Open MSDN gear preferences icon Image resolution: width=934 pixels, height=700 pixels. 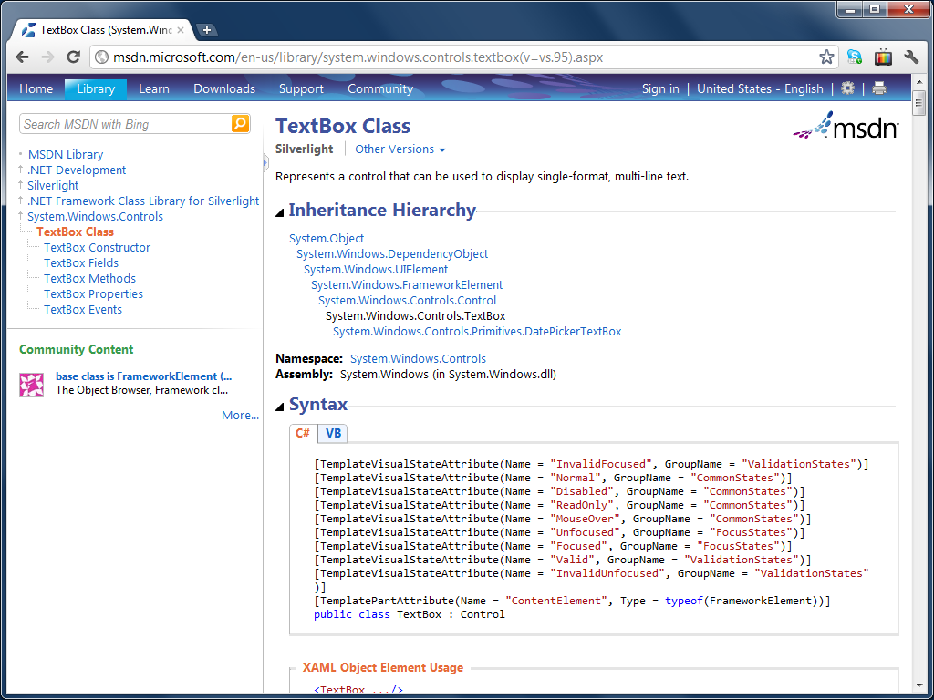click(847, 88)
